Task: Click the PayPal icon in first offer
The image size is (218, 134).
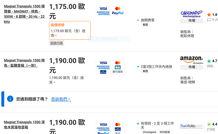Action: point(118,13)
